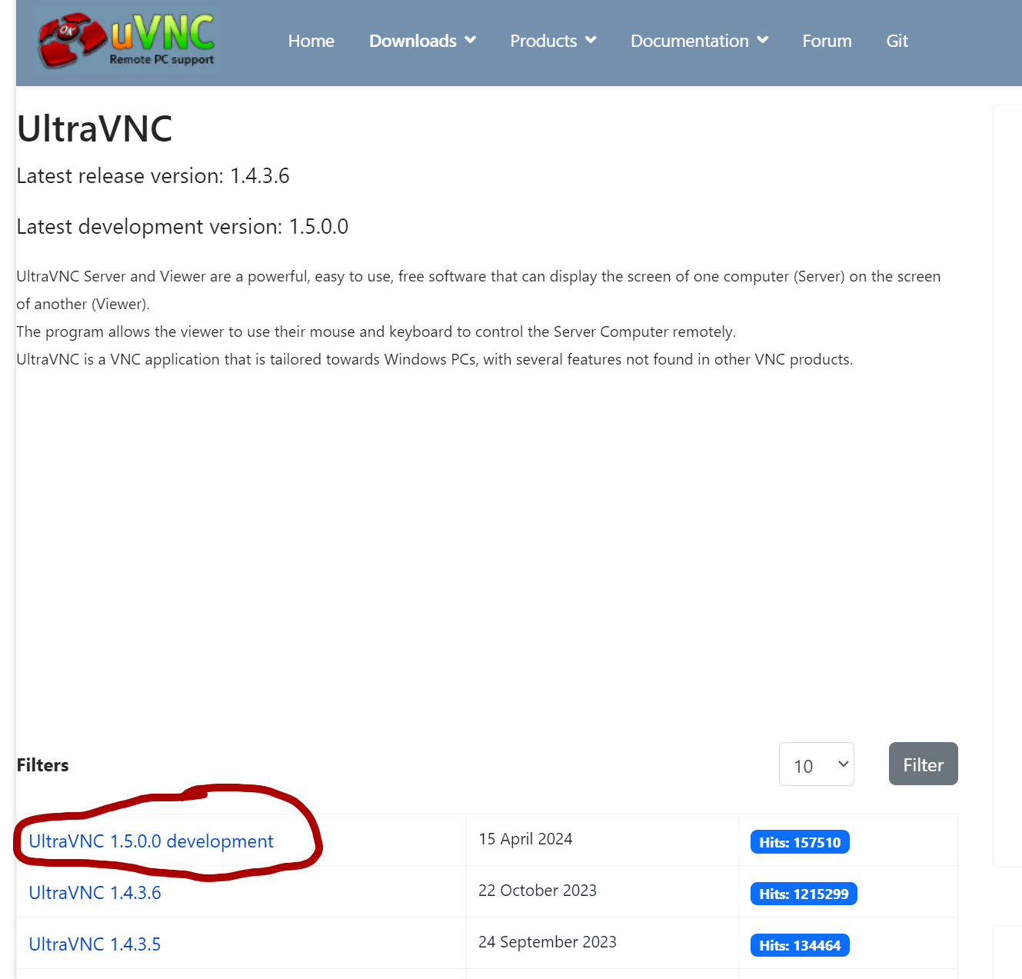The width and height of the screenshot is (1022, 979).
Task: Click the Hits: 1215299 badge
Action: pyautogui.click(x=804, y=894)
